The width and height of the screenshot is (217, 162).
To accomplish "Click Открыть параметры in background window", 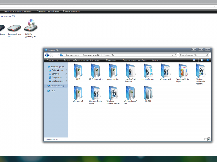I will click(72, 11).
